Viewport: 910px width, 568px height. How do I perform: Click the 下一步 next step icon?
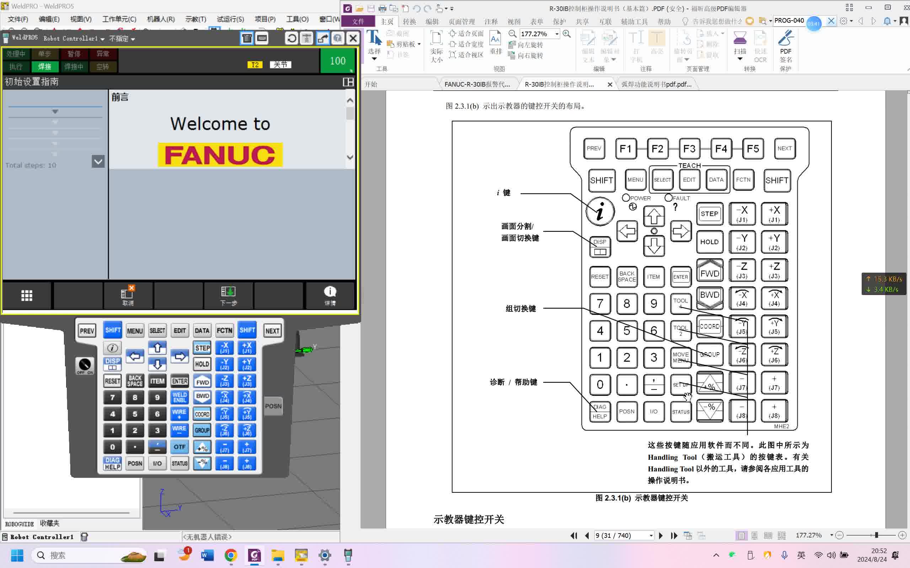[228, 296]
